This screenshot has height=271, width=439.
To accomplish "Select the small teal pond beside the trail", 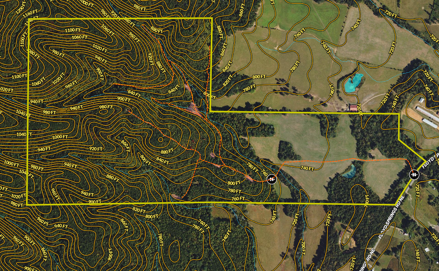I will coord(349,173).
